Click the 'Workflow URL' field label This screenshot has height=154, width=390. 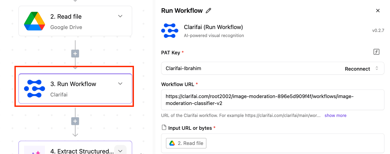[177, 84]
